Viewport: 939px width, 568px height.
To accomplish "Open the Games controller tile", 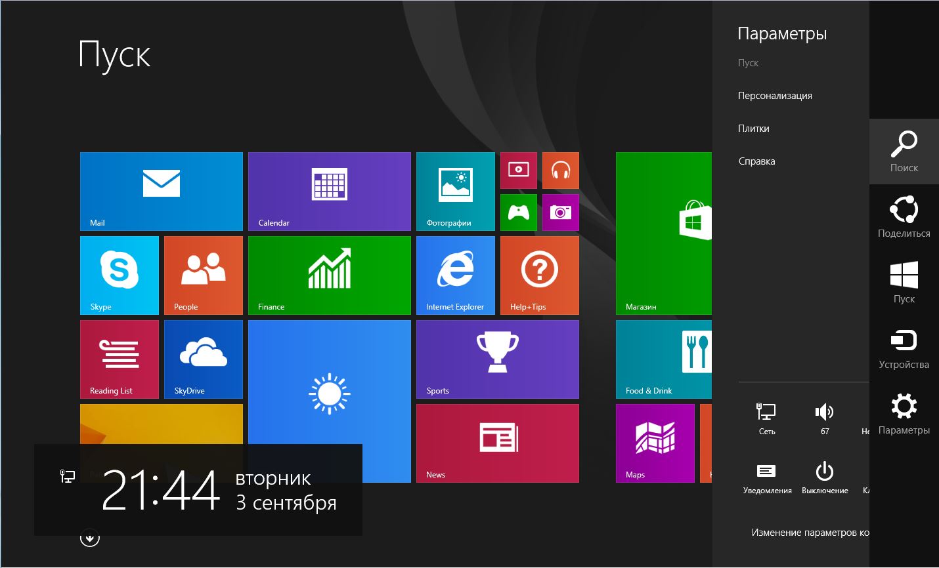I will click(519, 213).
